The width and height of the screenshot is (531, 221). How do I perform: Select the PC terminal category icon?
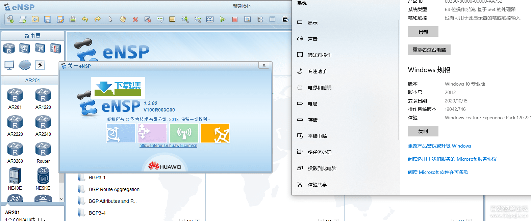tap(9, 65)
